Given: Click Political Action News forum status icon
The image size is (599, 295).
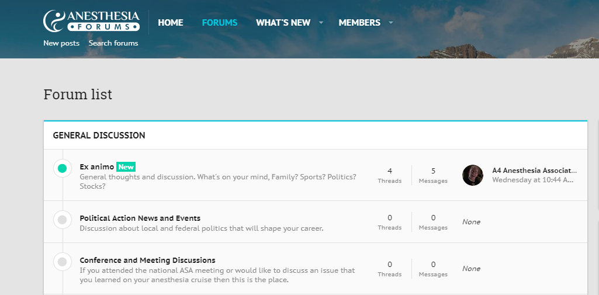Looking at the screenshot, I should 62,220.
